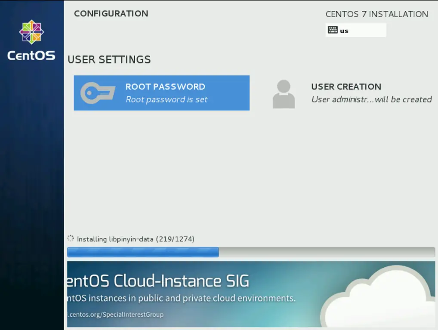The width and height of the screenshot is (438, 330).
Task: Click the user creation person icon
Action: click(284, 94)
